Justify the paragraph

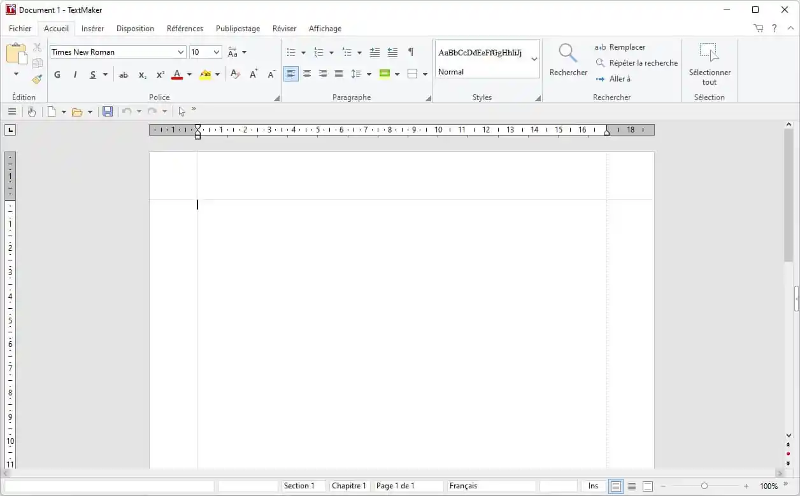pyautogui.click(x=339, y=74)
